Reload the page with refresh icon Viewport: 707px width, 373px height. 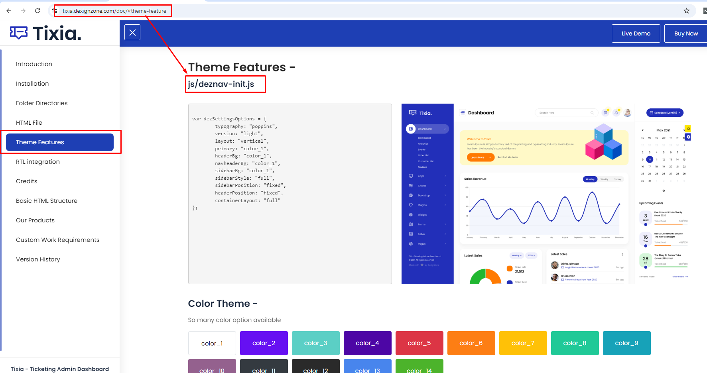[37, 11]
